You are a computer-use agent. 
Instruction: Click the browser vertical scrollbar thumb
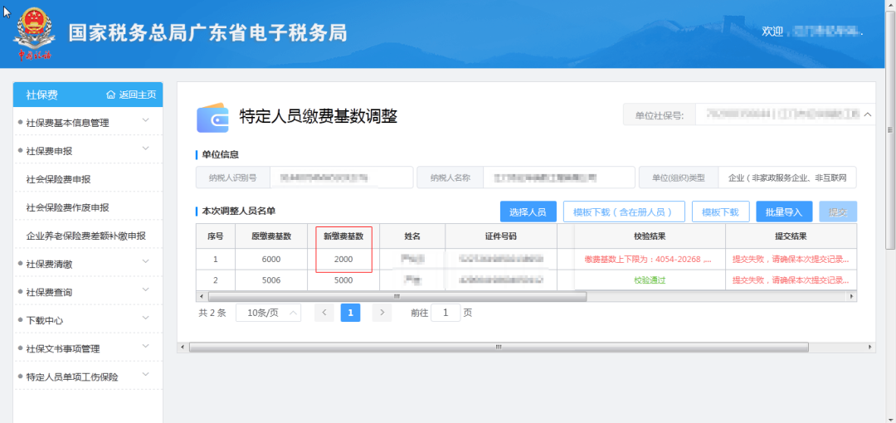click(x=890, y=129)
